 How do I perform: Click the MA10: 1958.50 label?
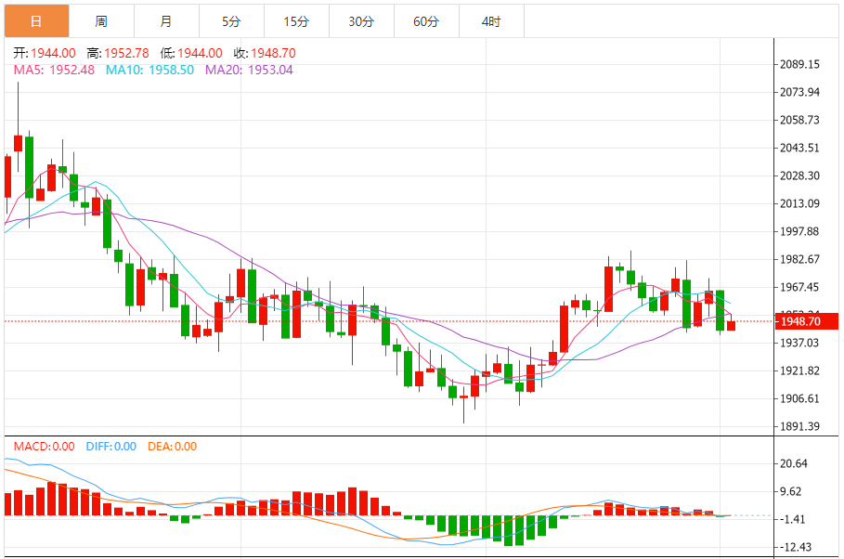pyautogui.click(x=149, y=70)
